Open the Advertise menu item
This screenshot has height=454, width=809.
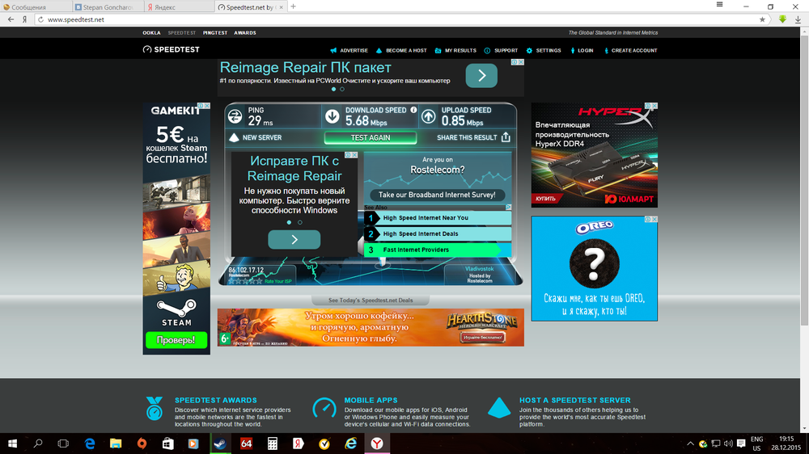pos(349,51)
